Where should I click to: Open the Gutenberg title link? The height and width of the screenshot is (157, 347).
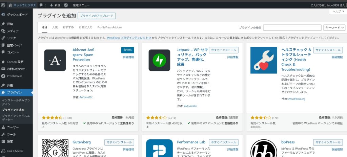tap(82, 142)
